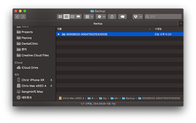Click the Backup folder icon in title bar

click(92, 11)
